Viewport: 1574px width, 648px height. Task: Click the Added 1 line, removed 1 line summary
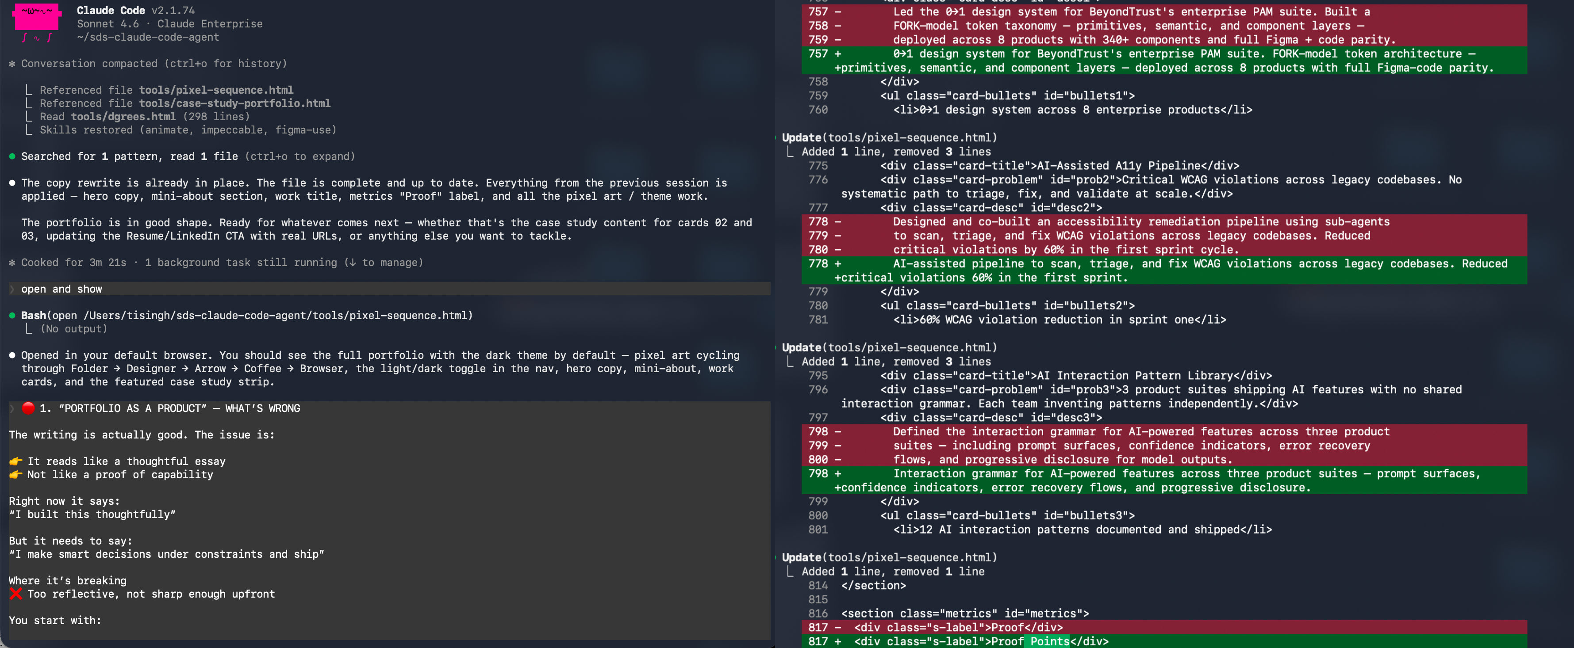[x=893, y=572]
